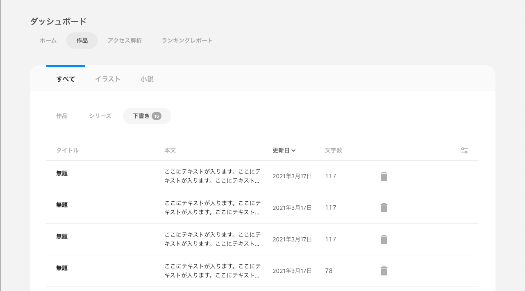Open the first 無題 draft title
The width and height of the screenshot is (525, 291).
(x=62, y=173)
